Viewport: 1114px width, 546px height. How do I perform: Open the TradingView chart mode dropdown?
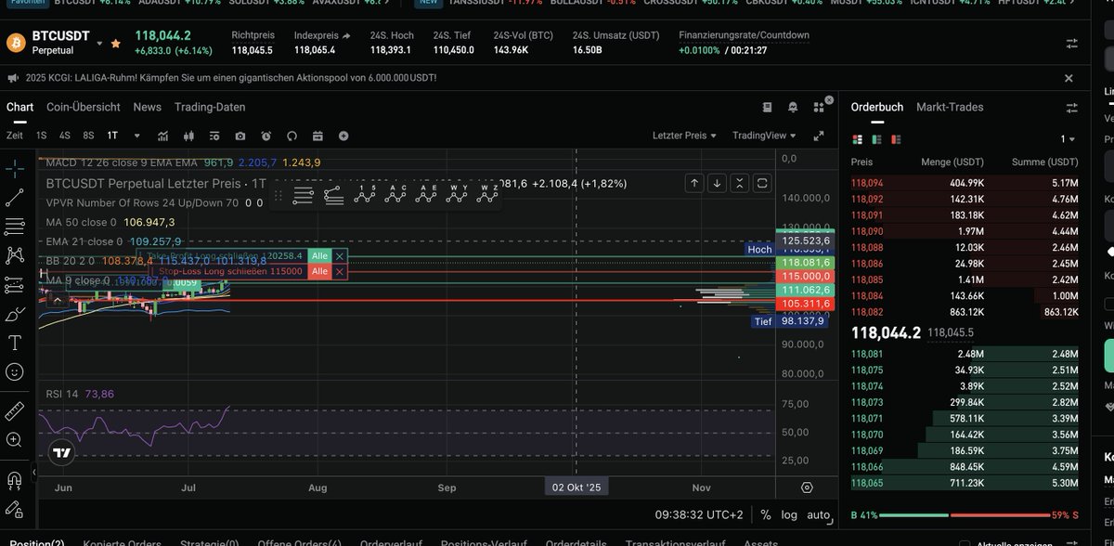tap(763, 136)
